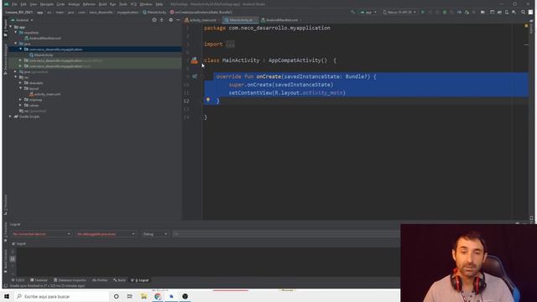Image resolution: width=537 pixels, height=302 pixels.
Task: Open Task View on the taskbar
Action: pyautogui.click(x=130, y=296)
